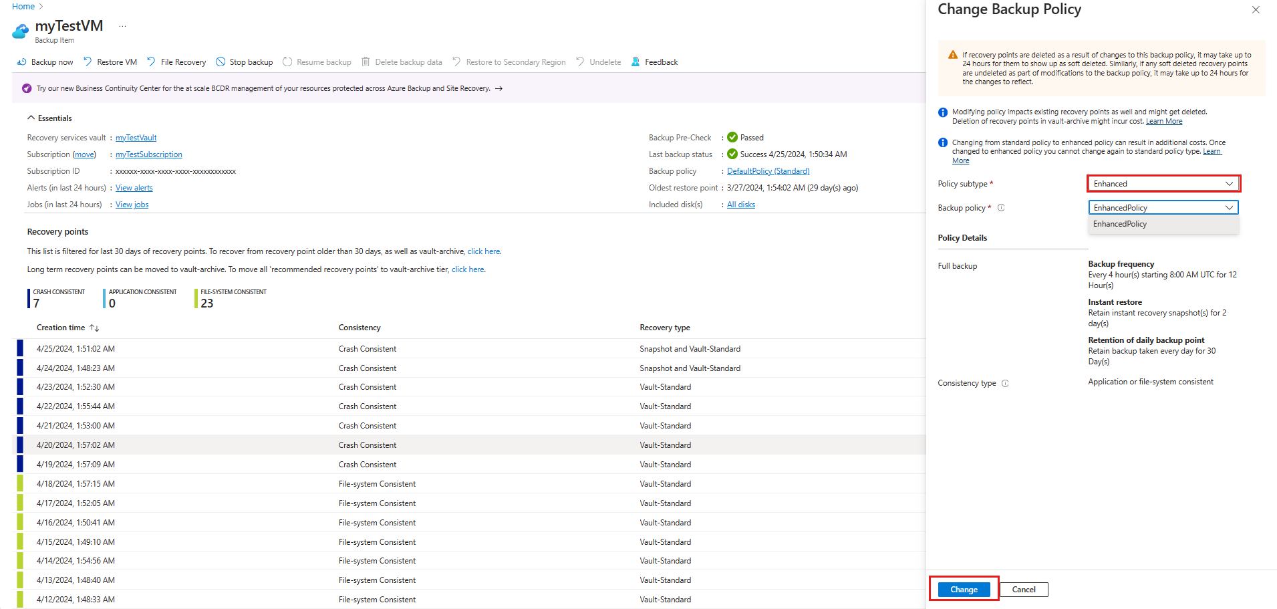Go to Home breadcrumb
Viewport: 1277px width, 609px height.
point(23,7)
